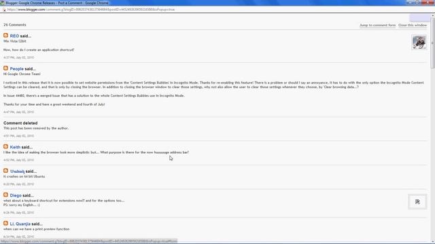This screenshot has width=435, height=244.
Task: Click the 'Thanks for your time' sentence
Action: [54, 104]
